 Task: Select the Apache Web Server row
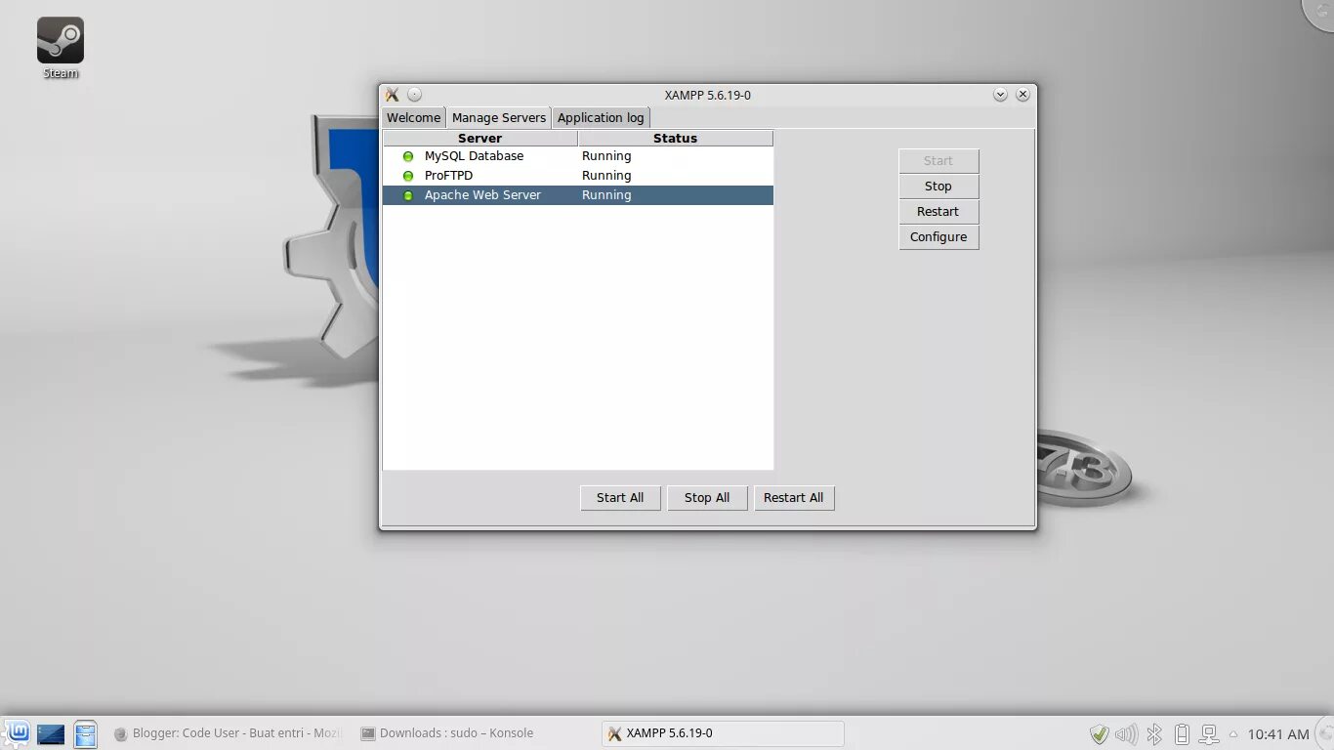(x=577, y=195)
